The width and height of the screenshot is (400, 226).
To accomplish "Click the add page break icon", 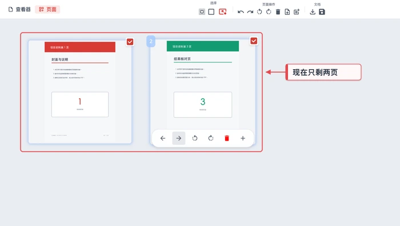I will (297, 12).
